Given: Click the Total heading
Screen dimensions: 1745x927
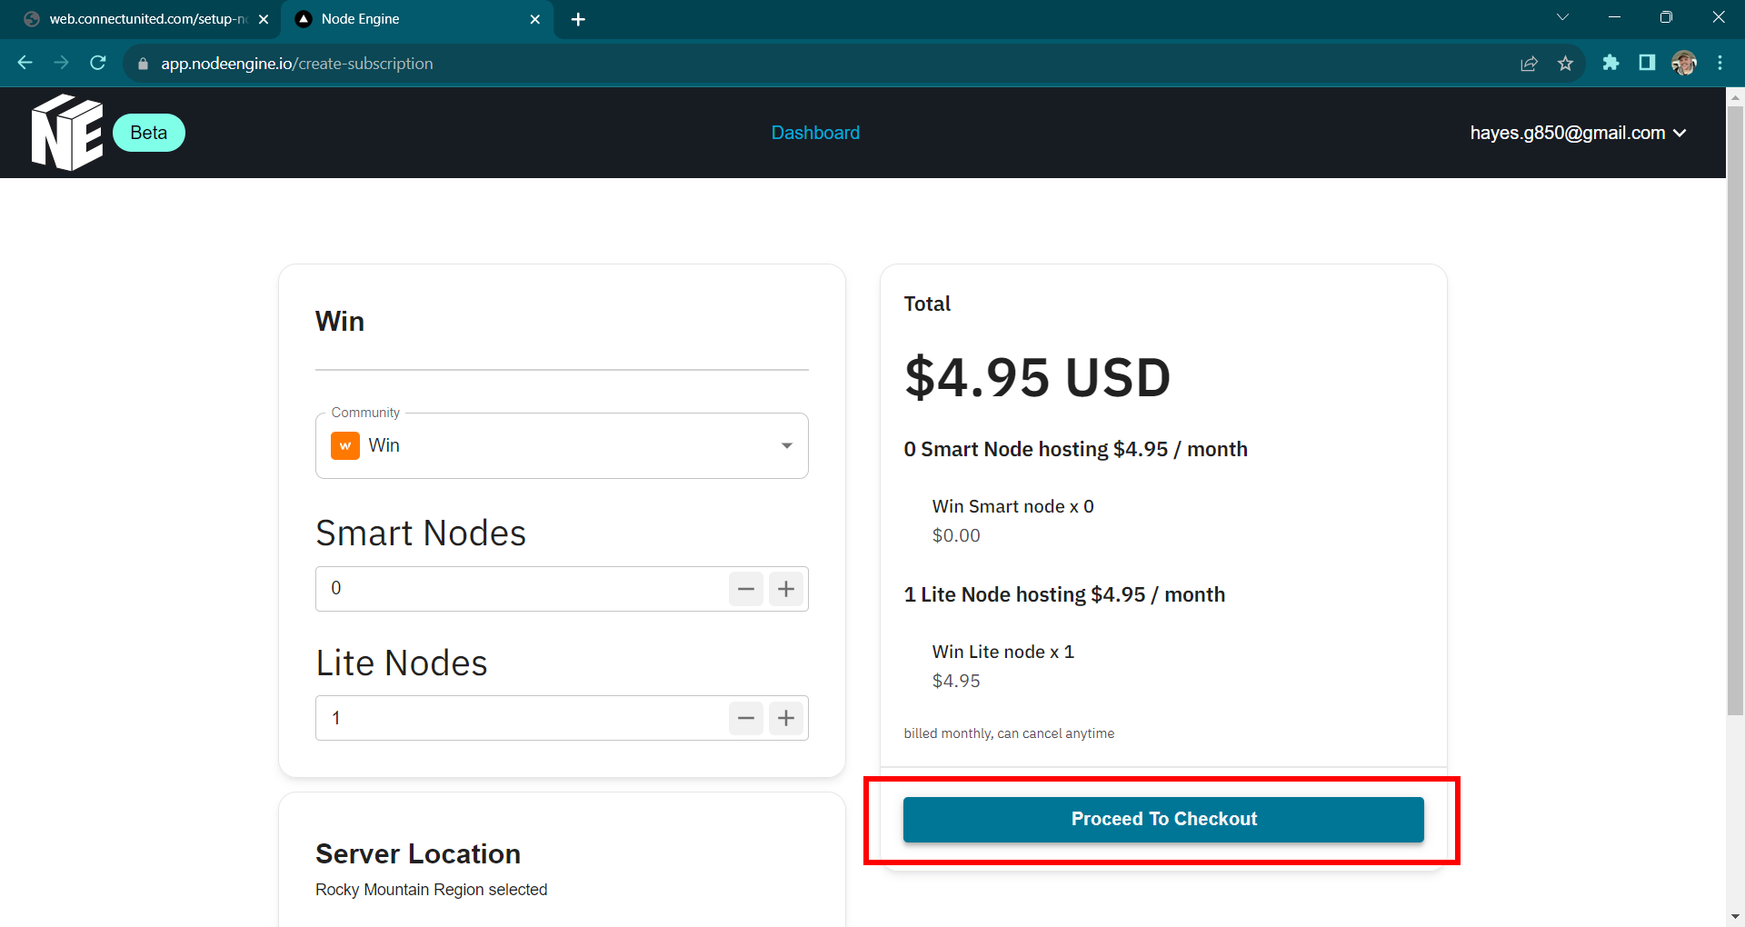Looking at the screenshot, I should pos(927,304).
